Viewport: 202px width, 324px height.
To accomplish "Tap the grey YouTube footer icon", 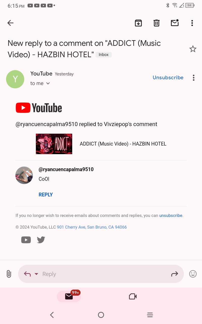I will pos(26,240).
